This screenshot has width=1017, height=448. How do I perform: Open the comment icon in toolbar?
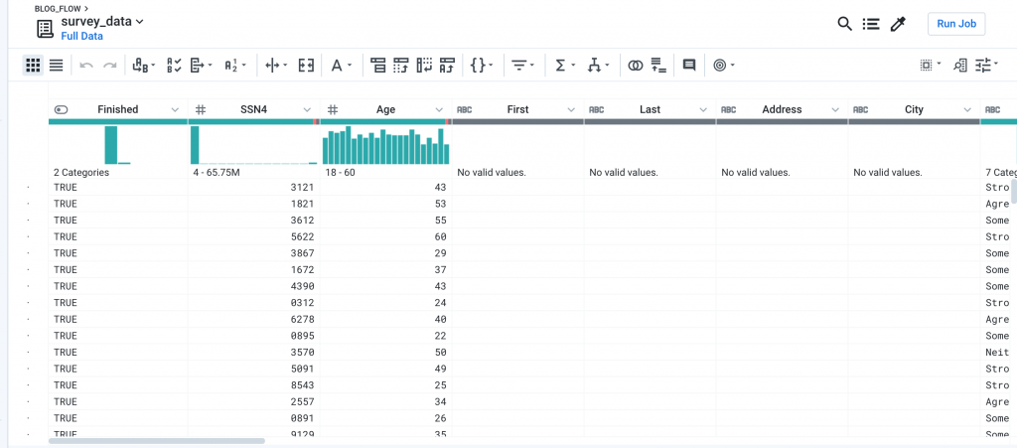[689, 65]
